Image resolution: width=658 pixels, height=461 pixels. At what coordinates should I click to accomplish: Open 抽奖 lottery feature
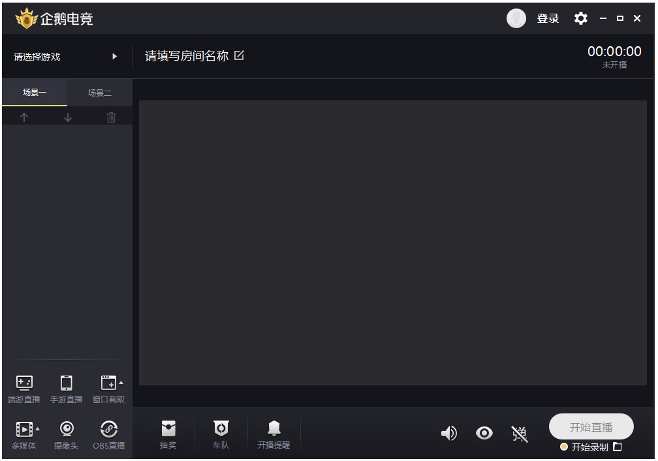168,435
